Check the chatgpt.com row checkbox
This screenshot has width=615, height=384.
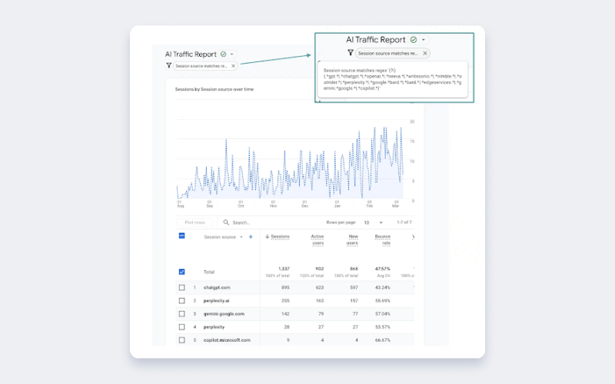182,287
